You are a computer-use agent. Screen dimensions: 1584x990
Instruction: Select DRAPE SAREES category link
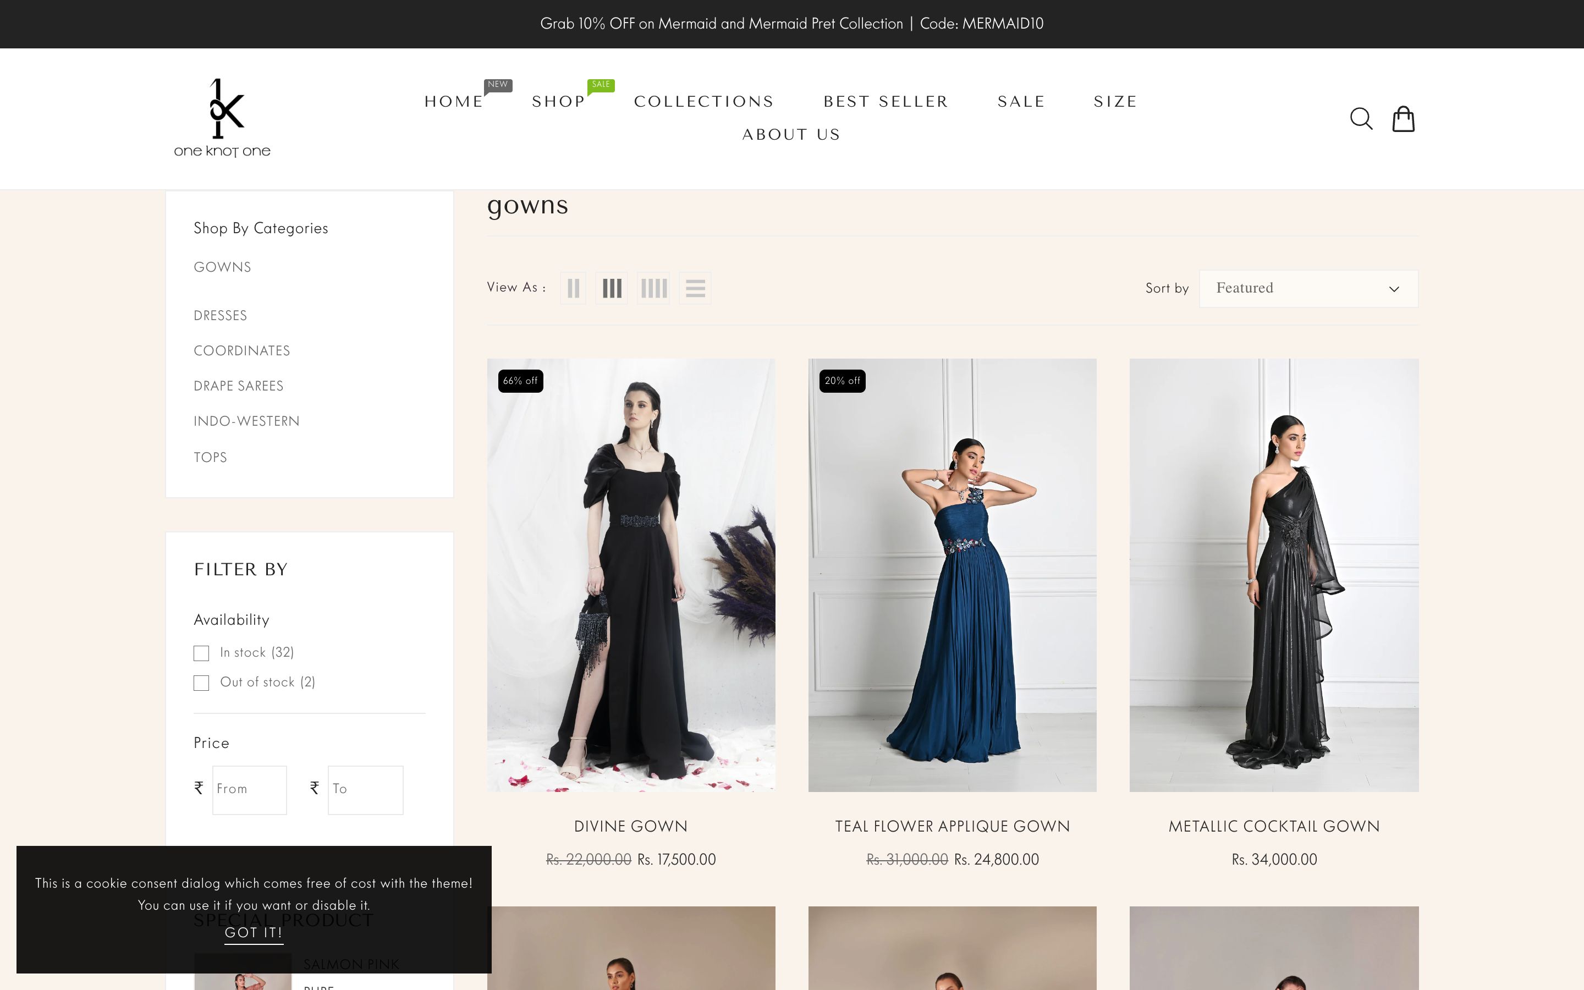238,386
